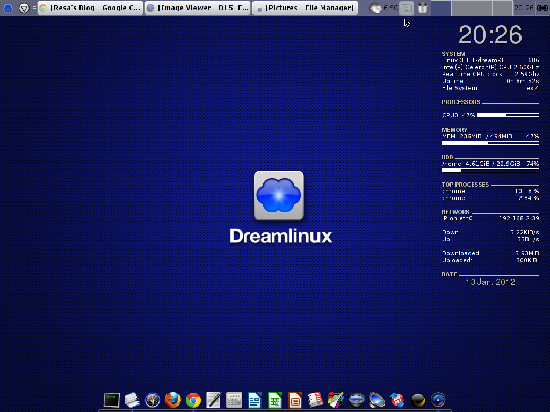Viewport: 550px width, 412px height.
Task: Select the second workspace in the pager
Action: point(461,8)
